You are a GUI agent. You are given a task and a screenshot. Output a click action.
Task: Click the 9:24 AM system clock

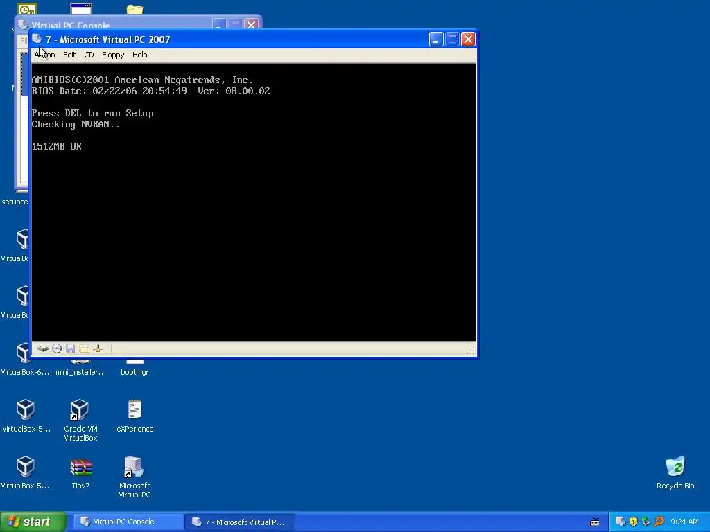tap(684, 522)
